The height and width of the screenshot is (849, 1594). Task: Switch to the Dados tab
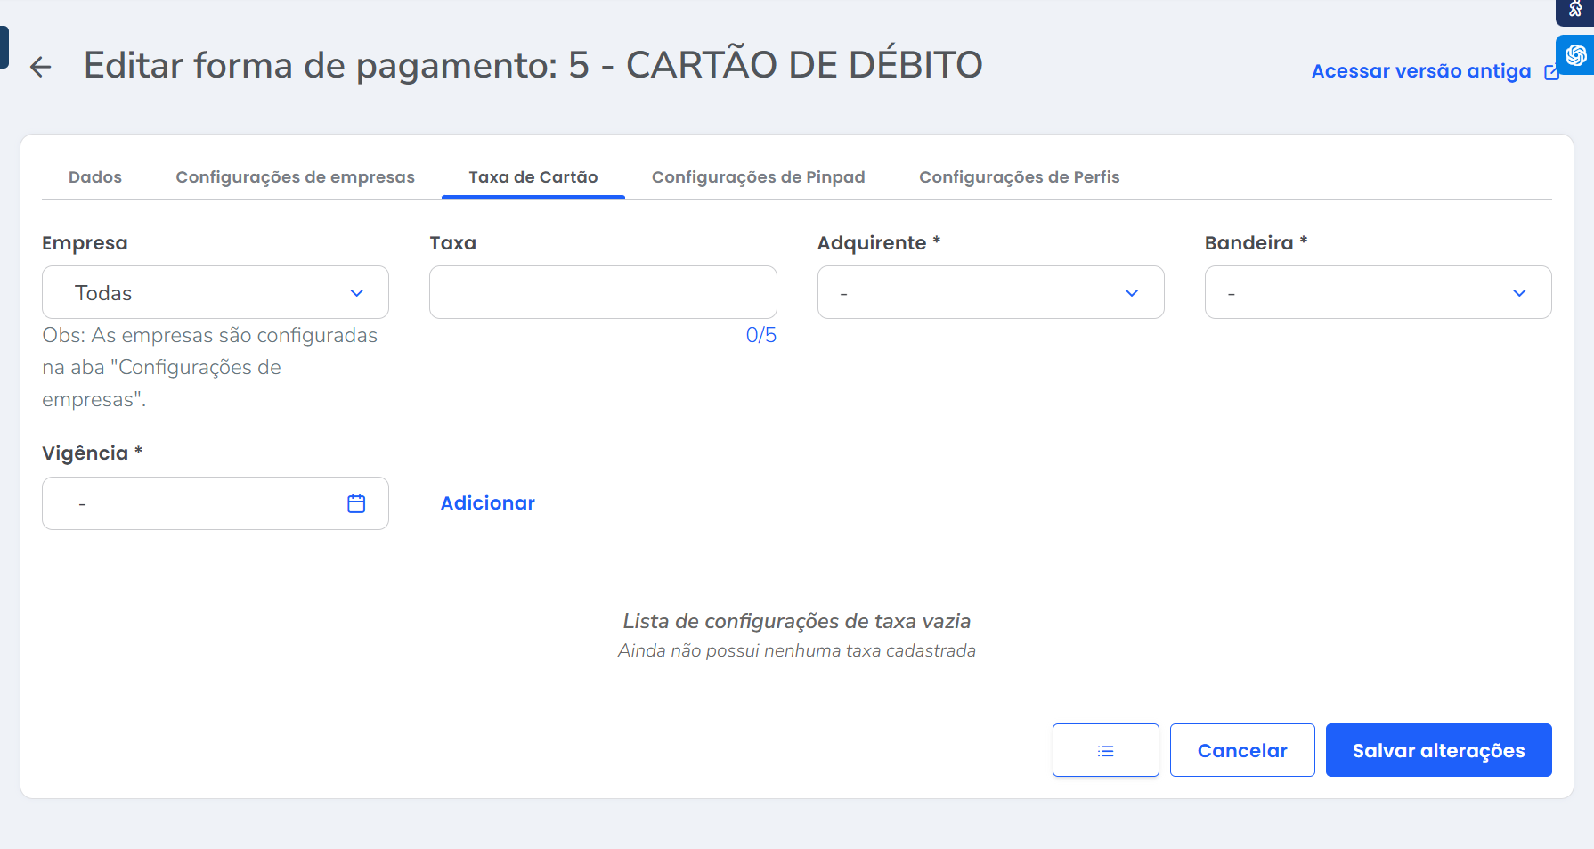click(95, 177)
